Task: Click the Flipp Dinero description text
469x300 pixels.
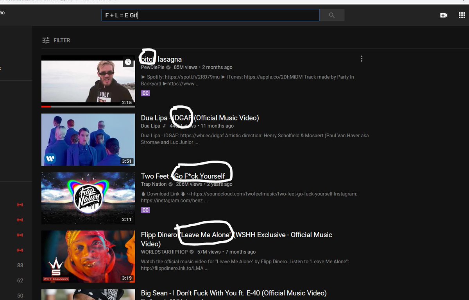Action: coord(245,265)
